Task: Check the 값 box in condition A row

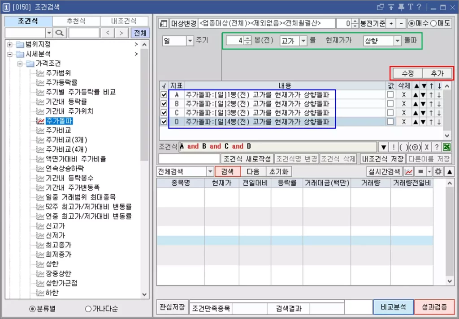Action: (390, 95)
